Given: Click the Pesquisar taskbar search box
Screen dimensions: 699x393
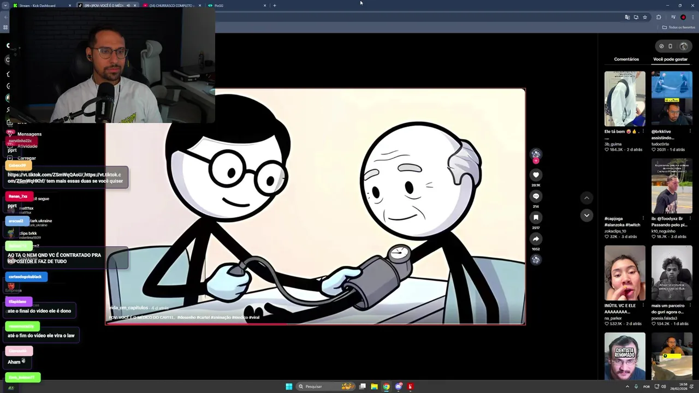Looking at the screenshot, I should (x=327, y=386).
